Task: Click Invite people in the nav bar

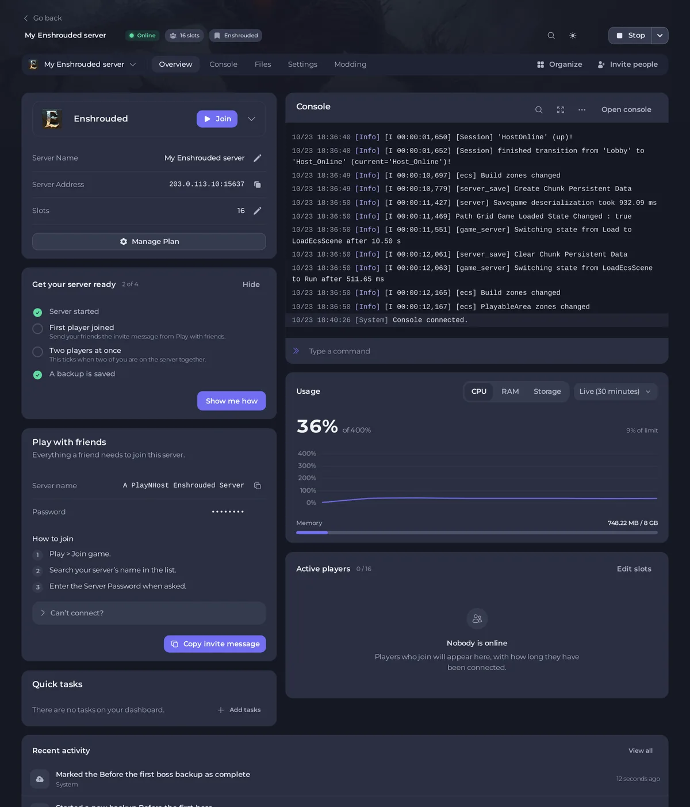Action: [627, 64]
